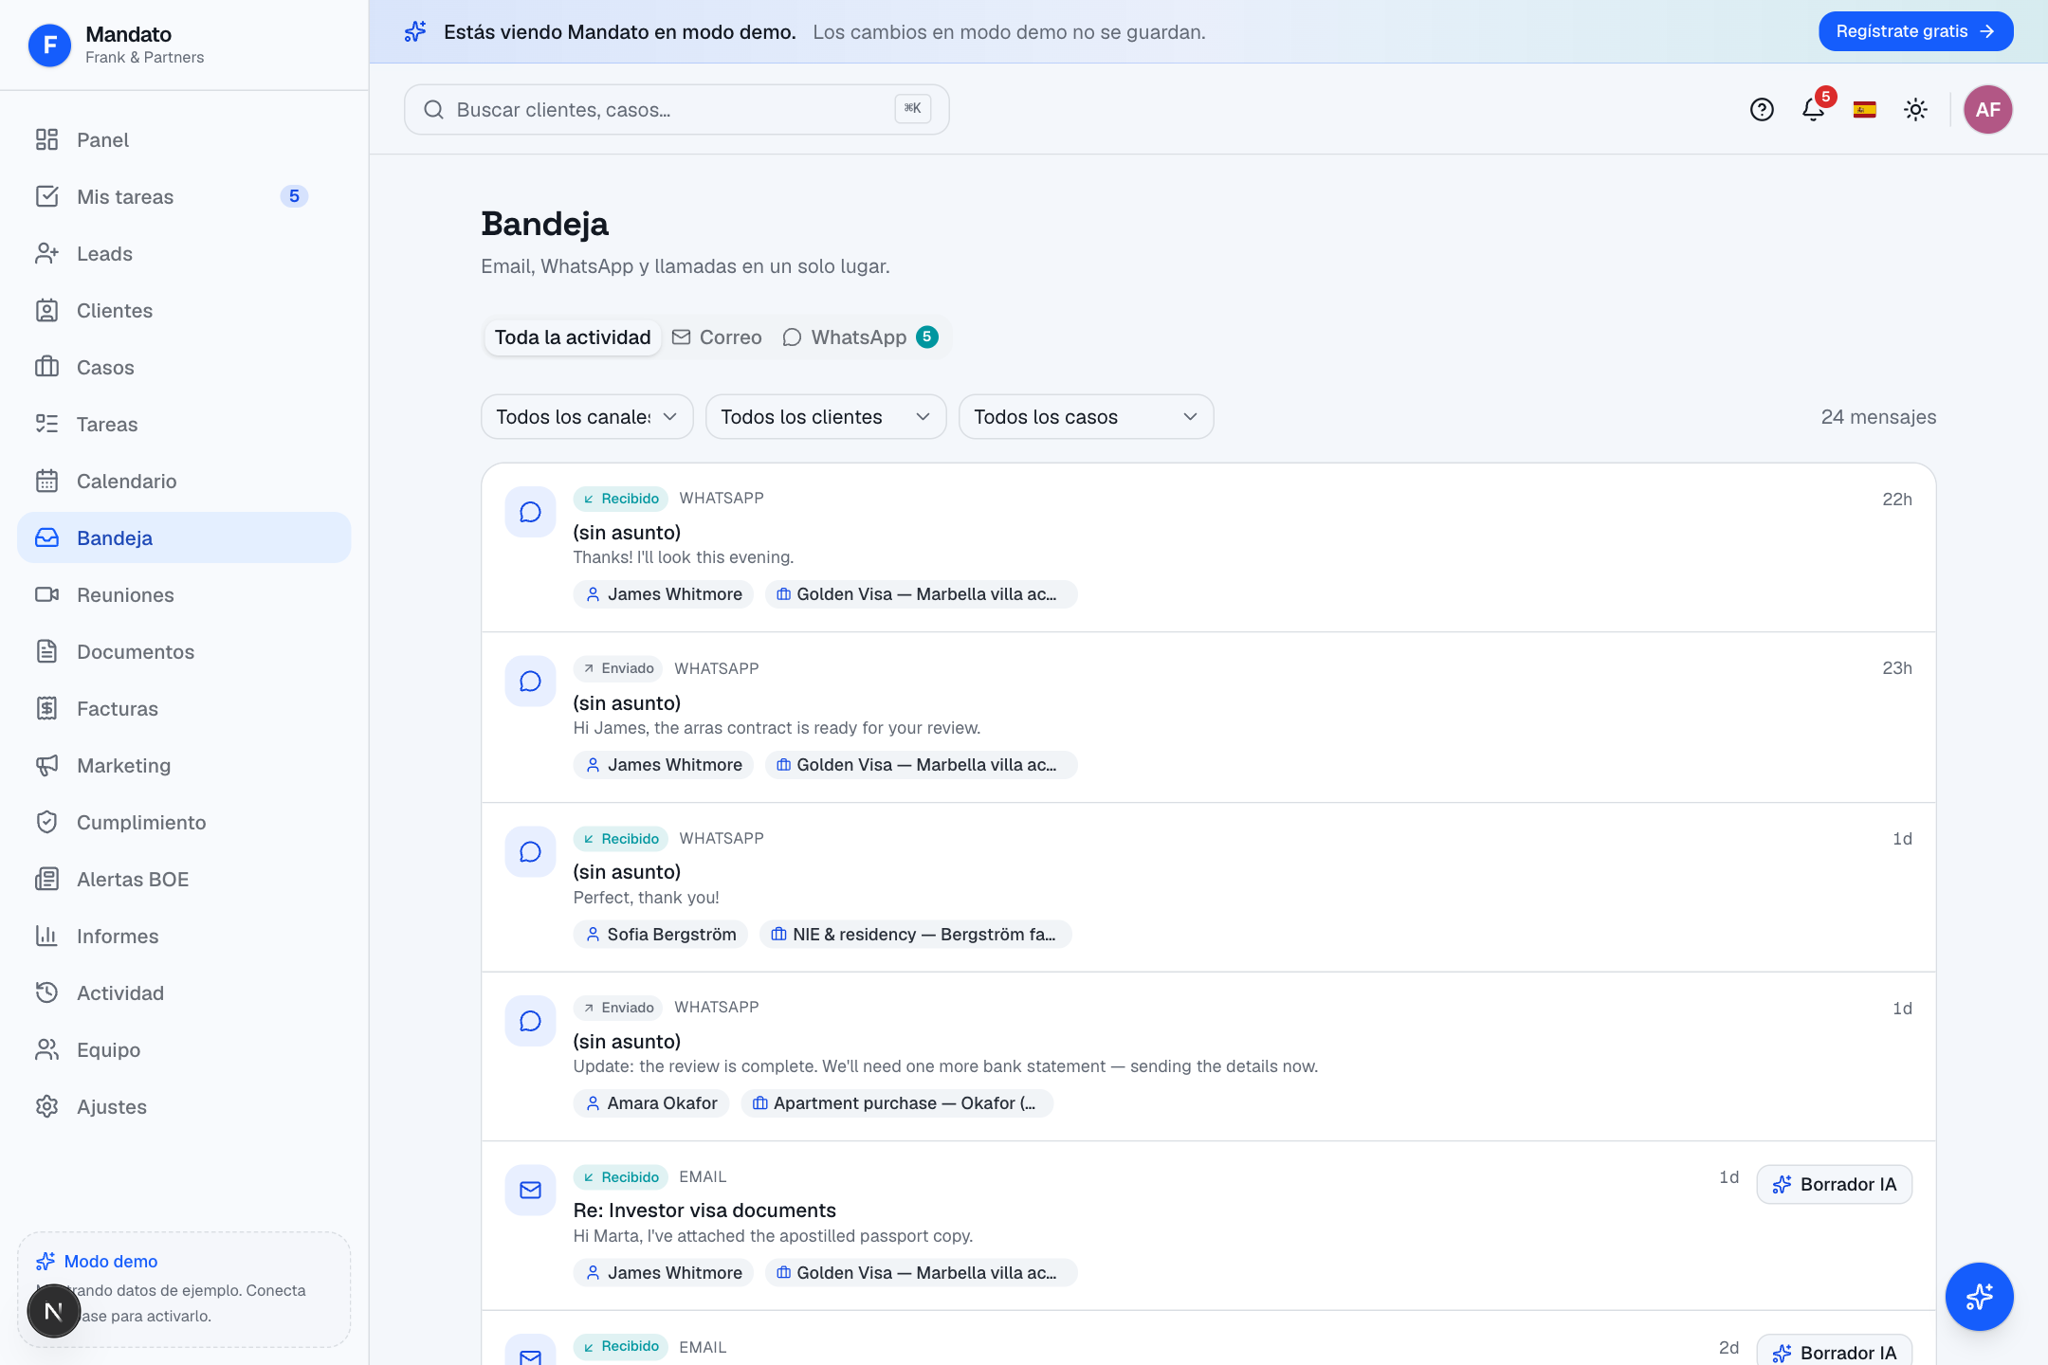Switch to the WhatsApp tab

coord(860,337)
